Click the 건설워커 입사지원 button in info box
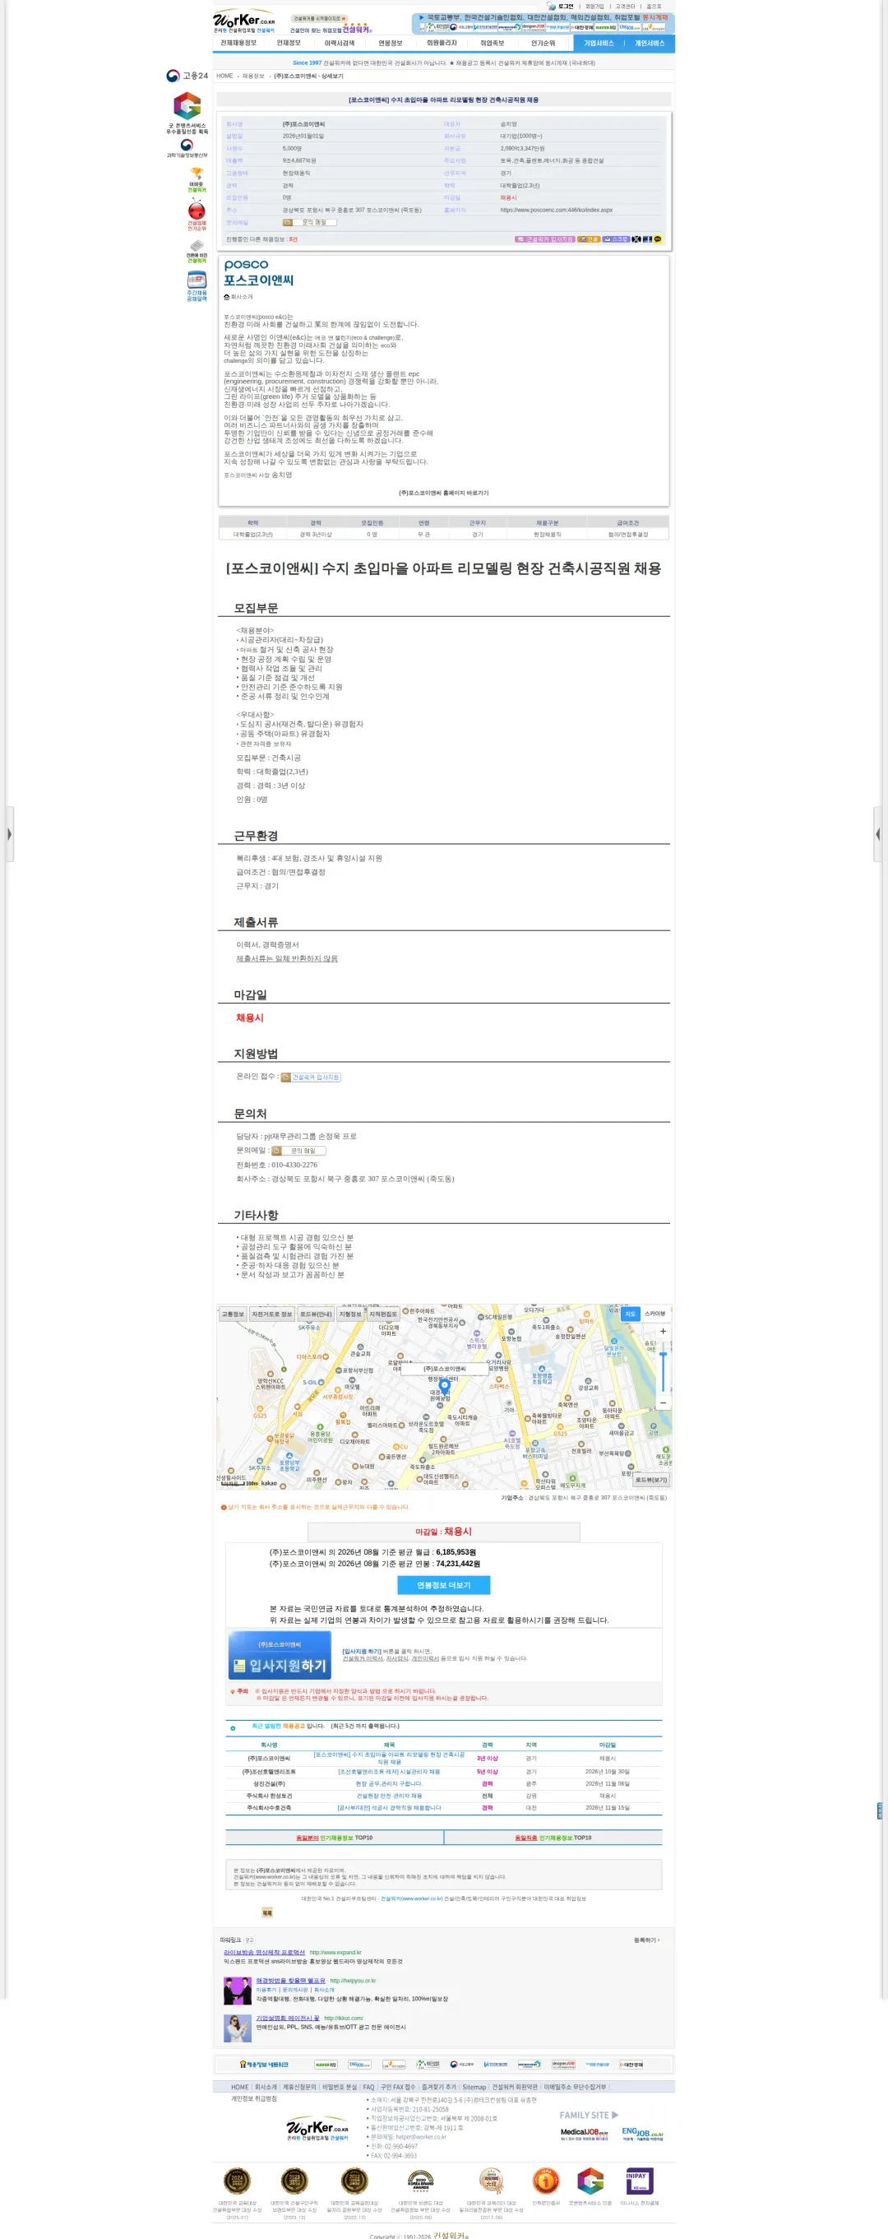Image resolution: width=888 pixels, height=2239 pixels. tap(545, 239)
